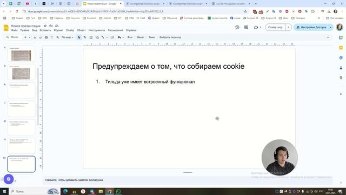346x195 pixels.
Task: Click the redo arrow in toolbar
Action: point(41,37)
